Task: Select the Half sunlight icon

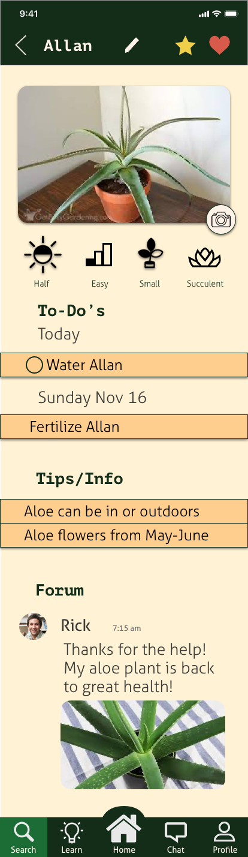Action: click(42, 254)
